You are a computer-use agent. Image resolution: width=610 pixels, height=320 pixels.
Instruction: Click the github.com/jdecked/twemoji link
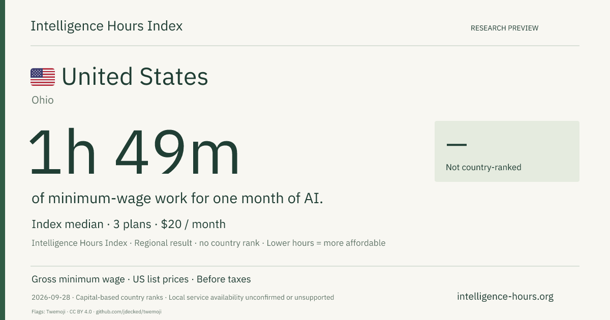click(129, 311)
